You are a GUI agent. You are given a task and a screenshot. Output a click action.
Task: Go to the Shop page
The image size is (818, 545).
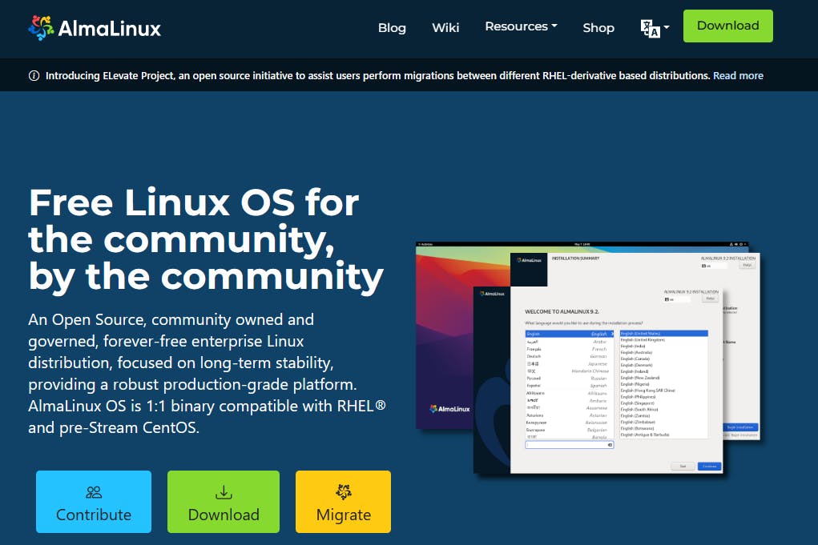pos(598,28)
